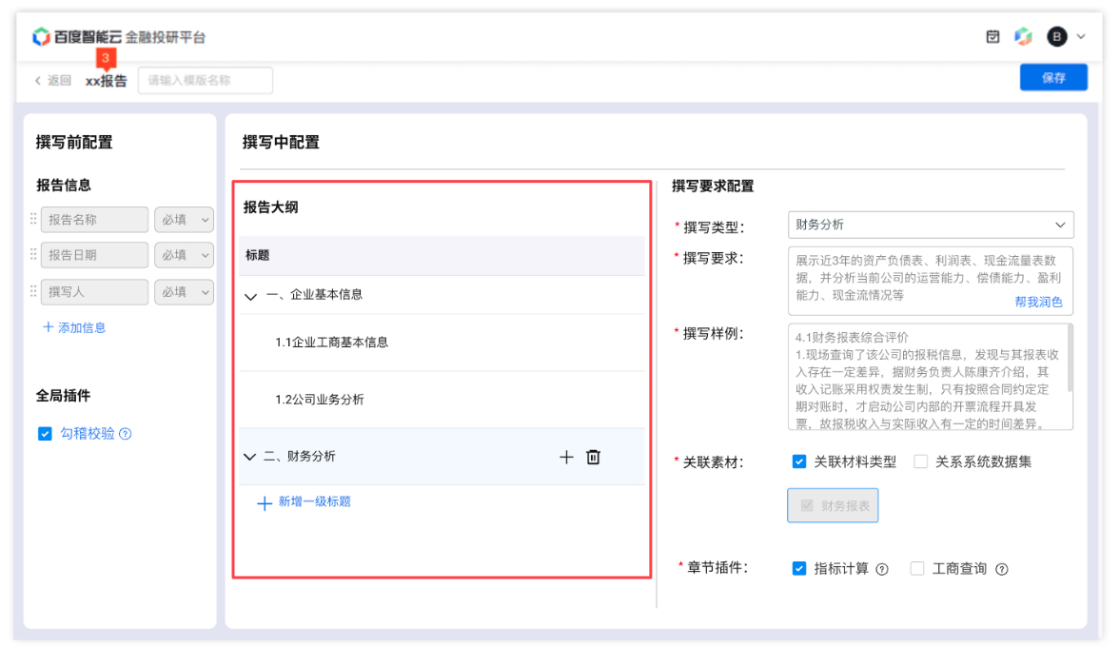The width and height of the screenshot is (1120, 648).
Task: Open the calendar icon in header
Action: (x=992, y=36)
